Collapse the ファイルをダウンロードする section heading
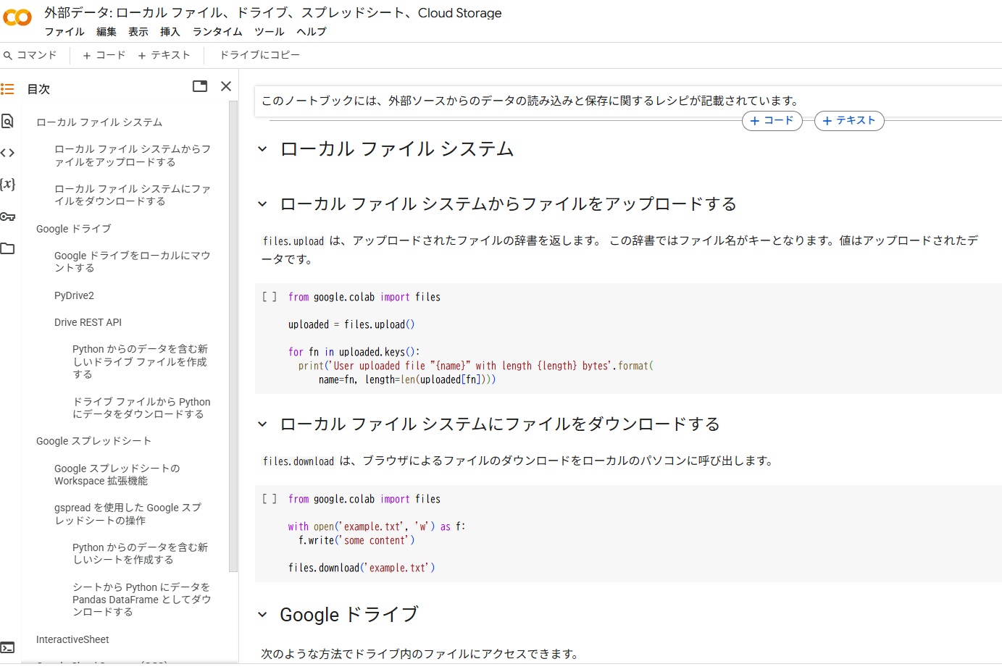The image size is (1002, 672). 262,424
